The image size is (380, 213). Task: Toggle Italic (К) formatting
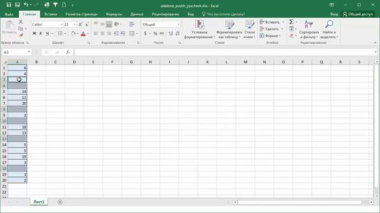click(41, 33)
